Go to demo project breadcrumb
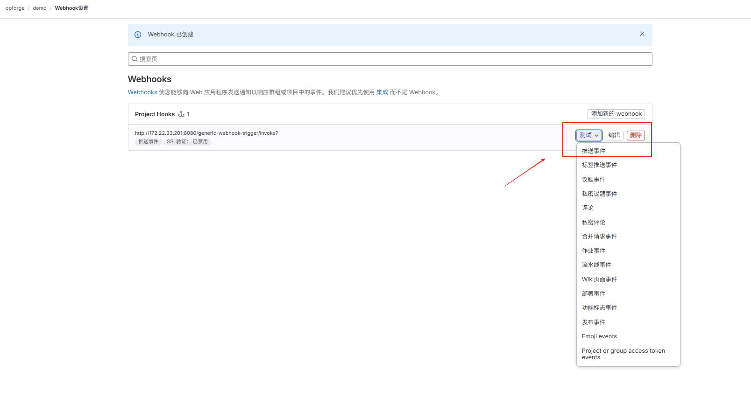751x398 pixels. 40,8
